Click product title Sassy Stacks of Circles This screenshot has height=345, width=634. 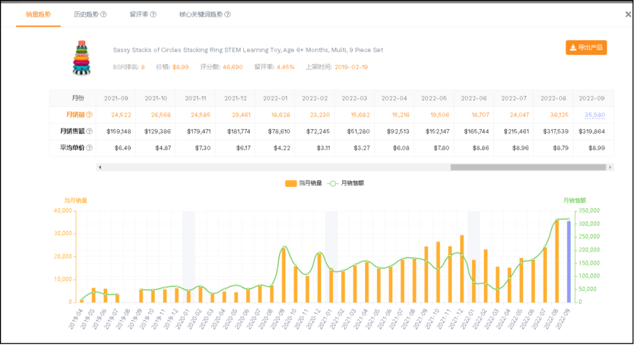248,50
